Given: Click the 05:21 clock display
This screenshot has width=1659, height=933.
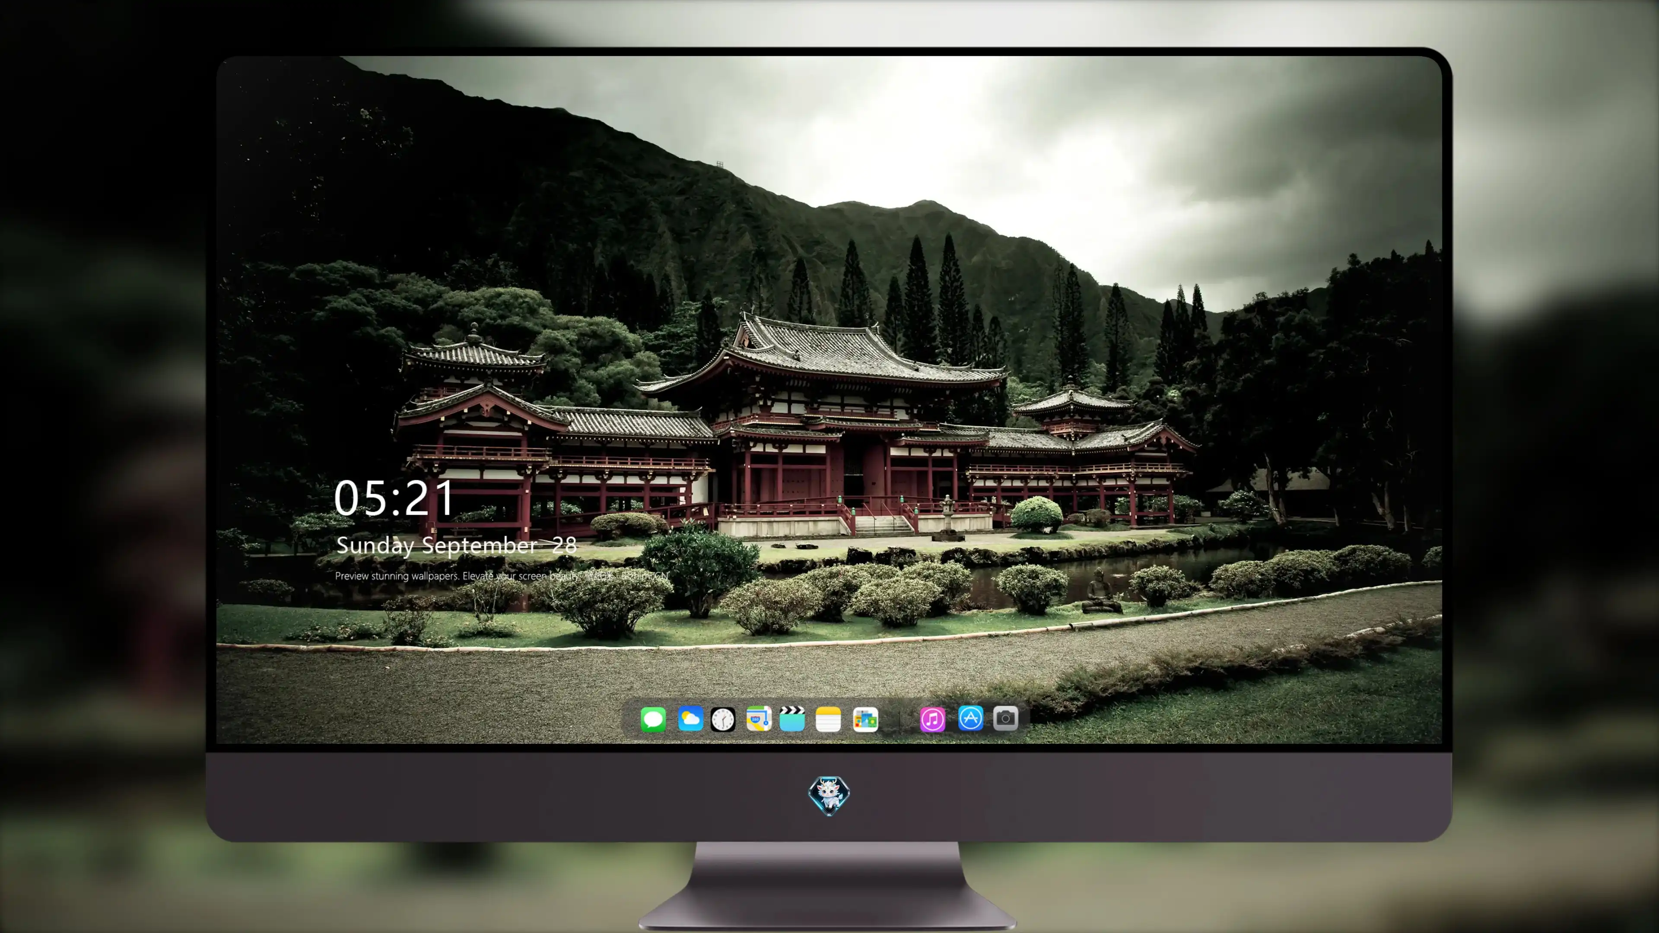Looking at the screenshot, I should point(394,498).
